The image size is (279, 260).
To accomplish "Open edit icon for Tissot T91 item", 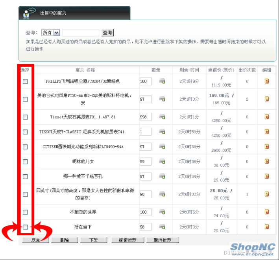I will tap(267, 117).
